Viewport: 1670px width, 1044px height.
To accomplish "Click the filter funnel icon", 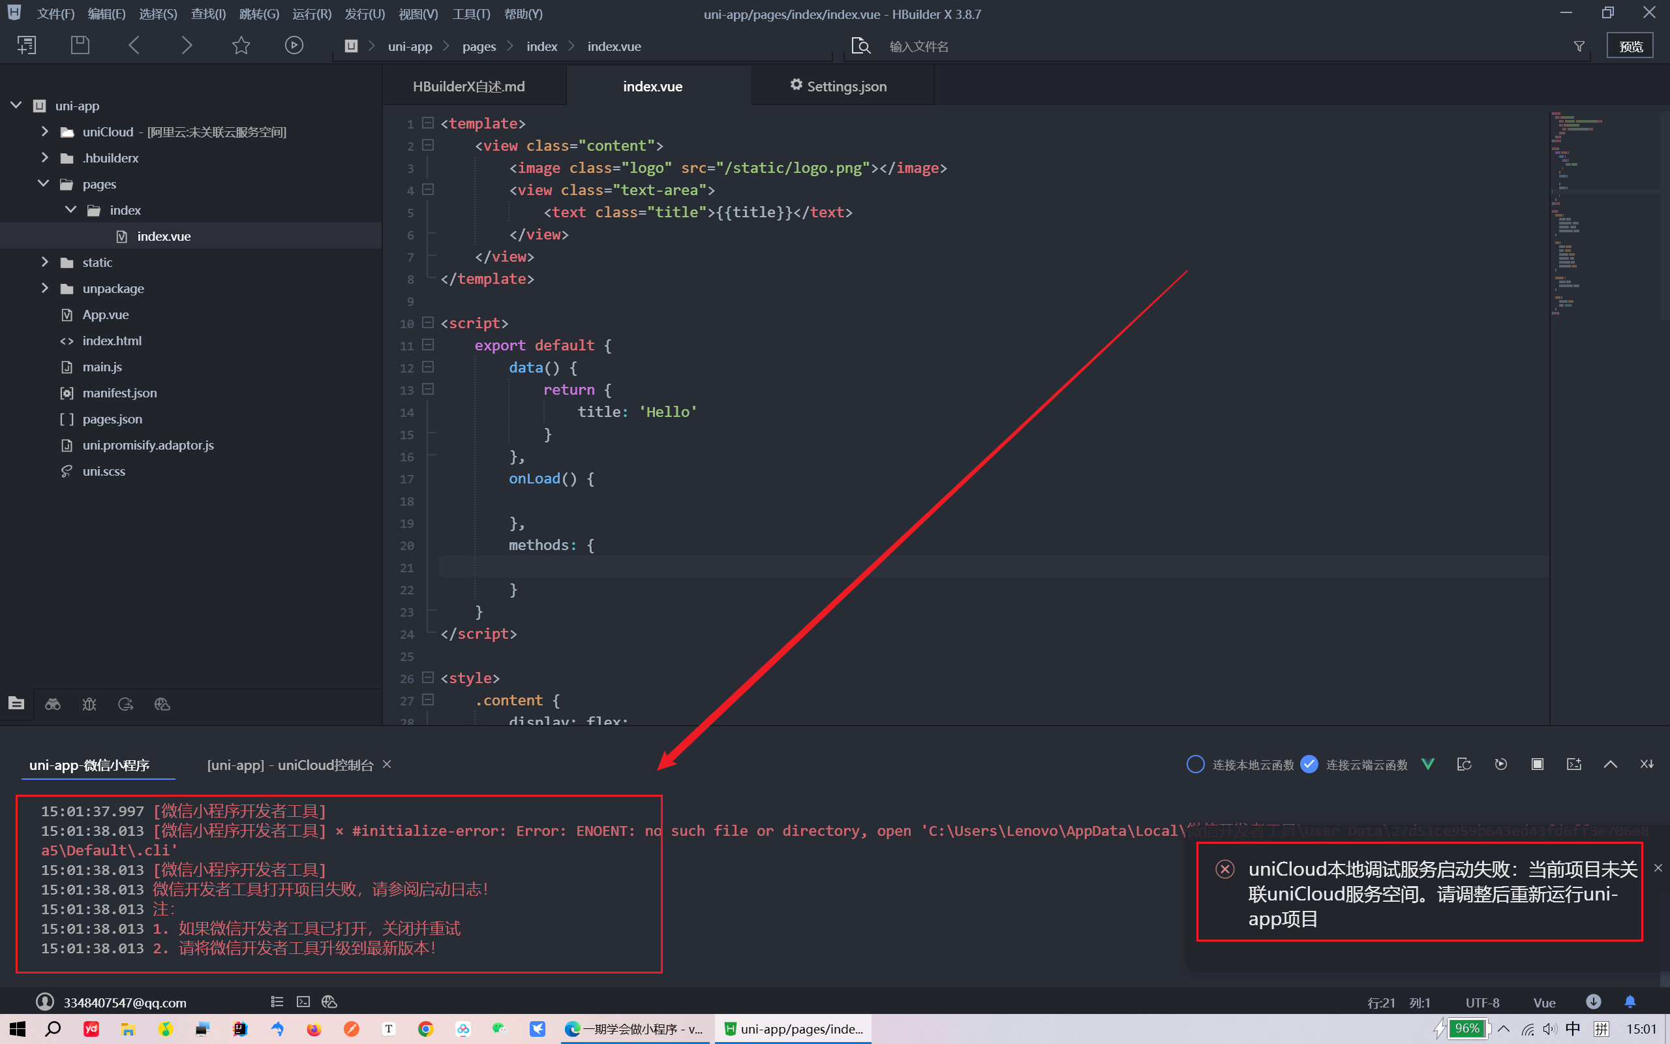I will click(x=1579, y=46).
